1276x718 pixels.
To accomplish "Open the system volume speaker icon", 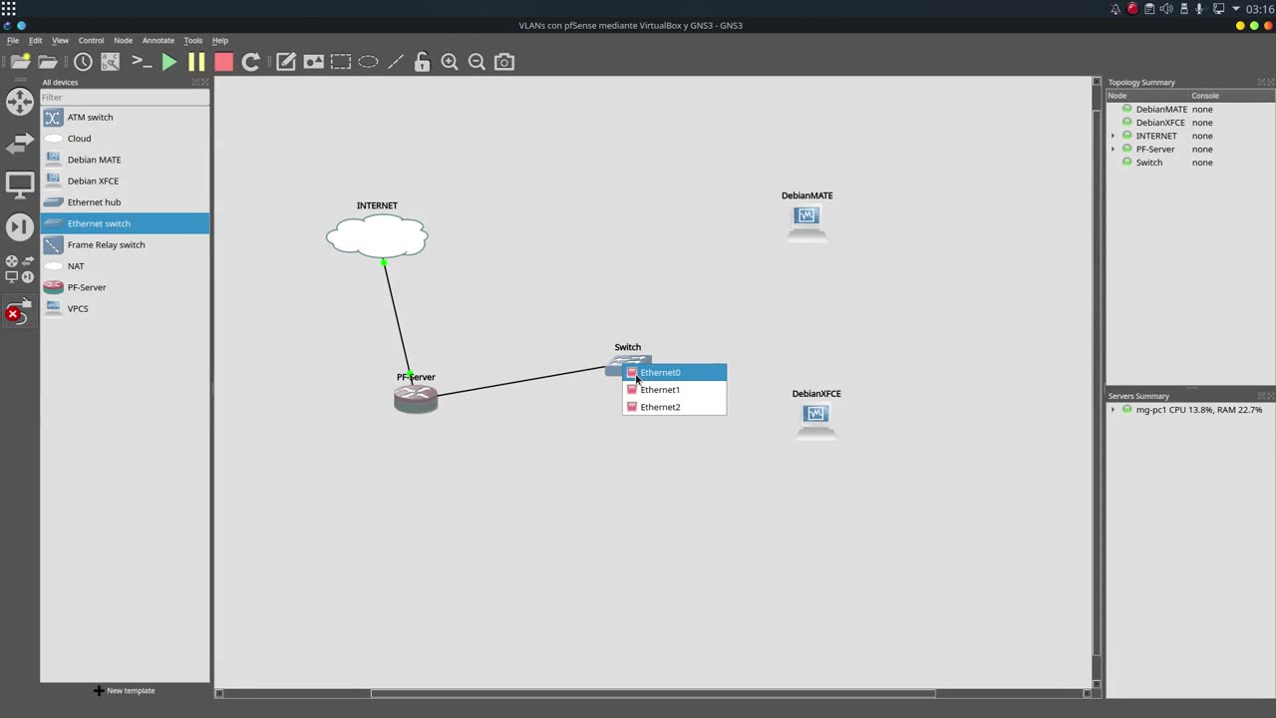I will (1167, 9).
